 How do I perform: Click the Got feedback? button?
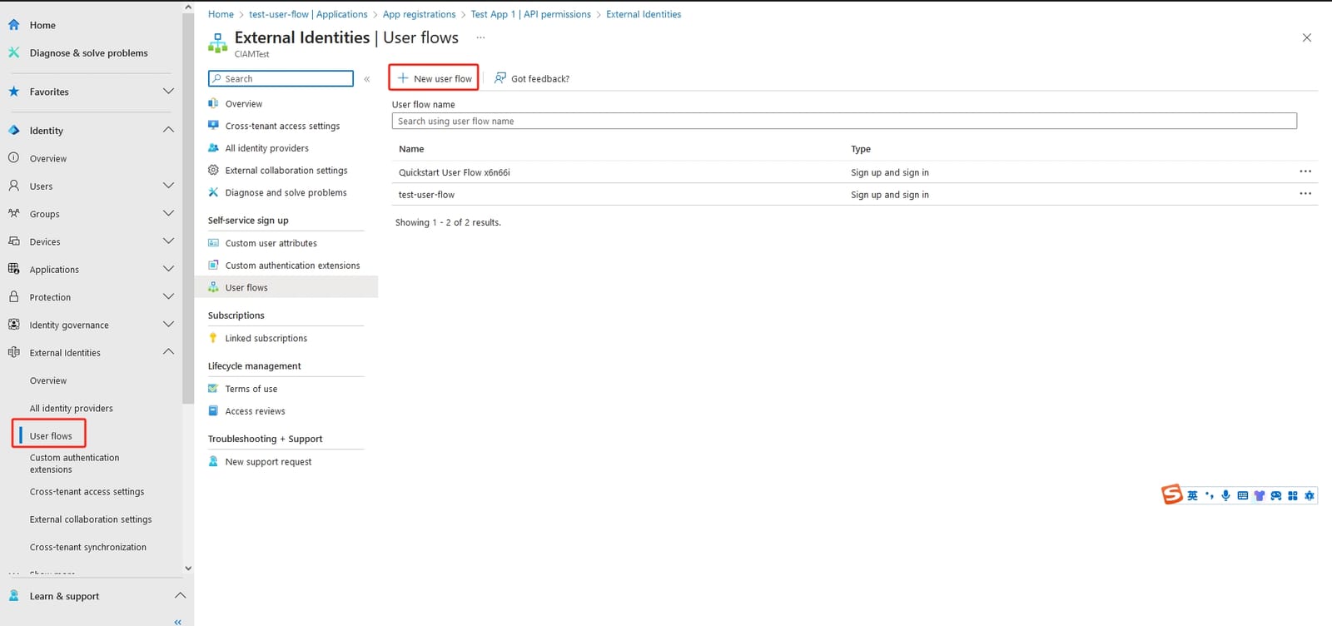(x=532, y=78)
